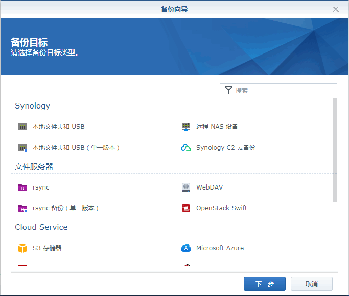Select the red OpenStack Swift icon
Image resolution: width=349 pixels, height=296 pixels.
[x=186, y=208]
